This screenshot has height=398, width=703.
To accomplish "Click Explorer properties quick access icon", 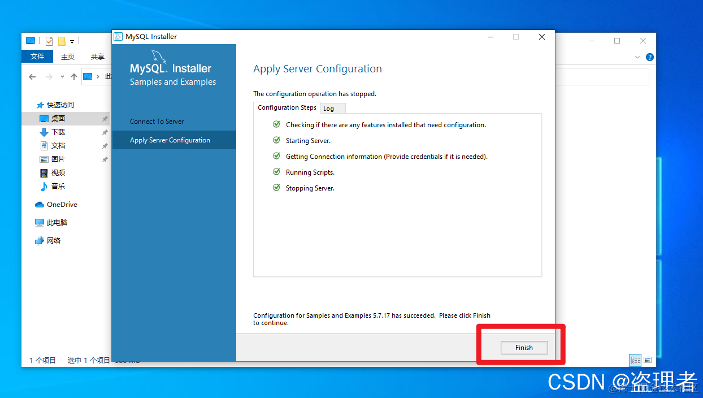I will pos(49,41).
